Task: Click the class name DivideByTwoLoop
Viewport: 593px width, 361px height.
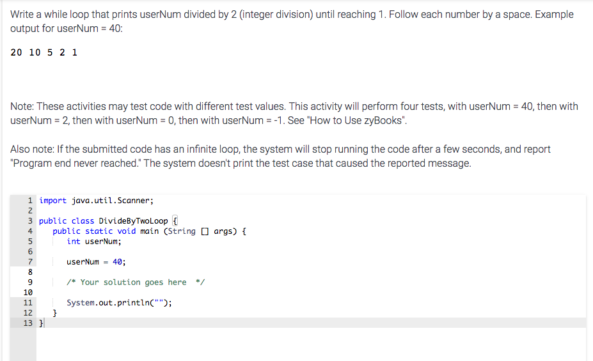Action: [x=133, y=221]
